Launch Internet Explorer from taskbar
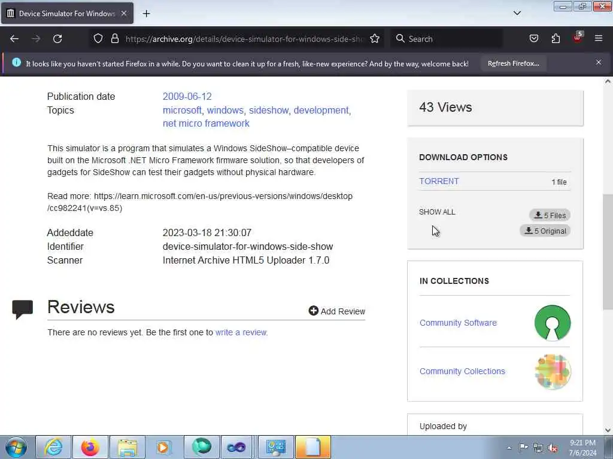 tap(53, 447)
